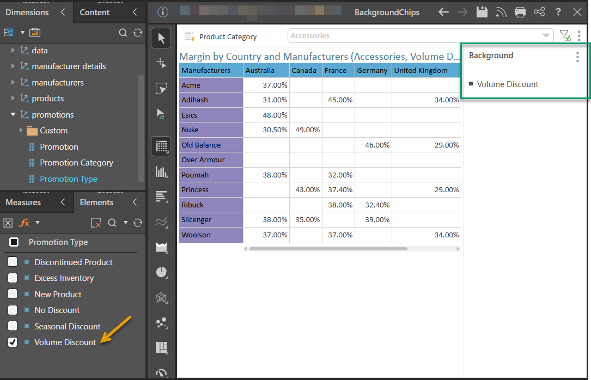Check the Seasonal Discount checkbox
The width and height of the screenshot is (591, 380).
click(13, 326)
